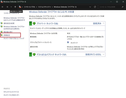Click the magnifier search icon
Image resolution: width=126 pixels, height=98 pixels.
pyautogui.click(x=123, y=7)
